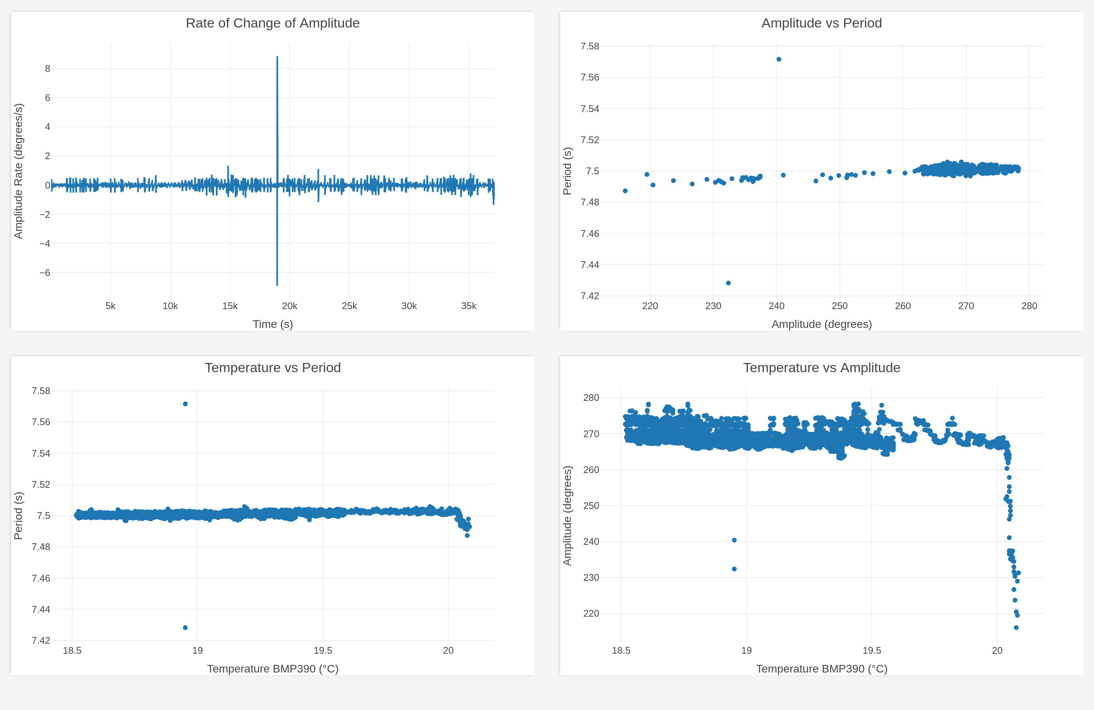Click y-axis label of Amplitude vs Period chart

567,171
